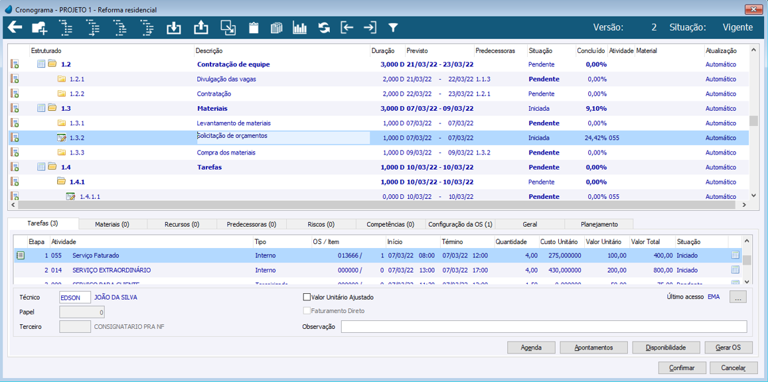Click the download/import toolbar icon
This screenshot has width=768, height=382.
click(x=173, y=28)
